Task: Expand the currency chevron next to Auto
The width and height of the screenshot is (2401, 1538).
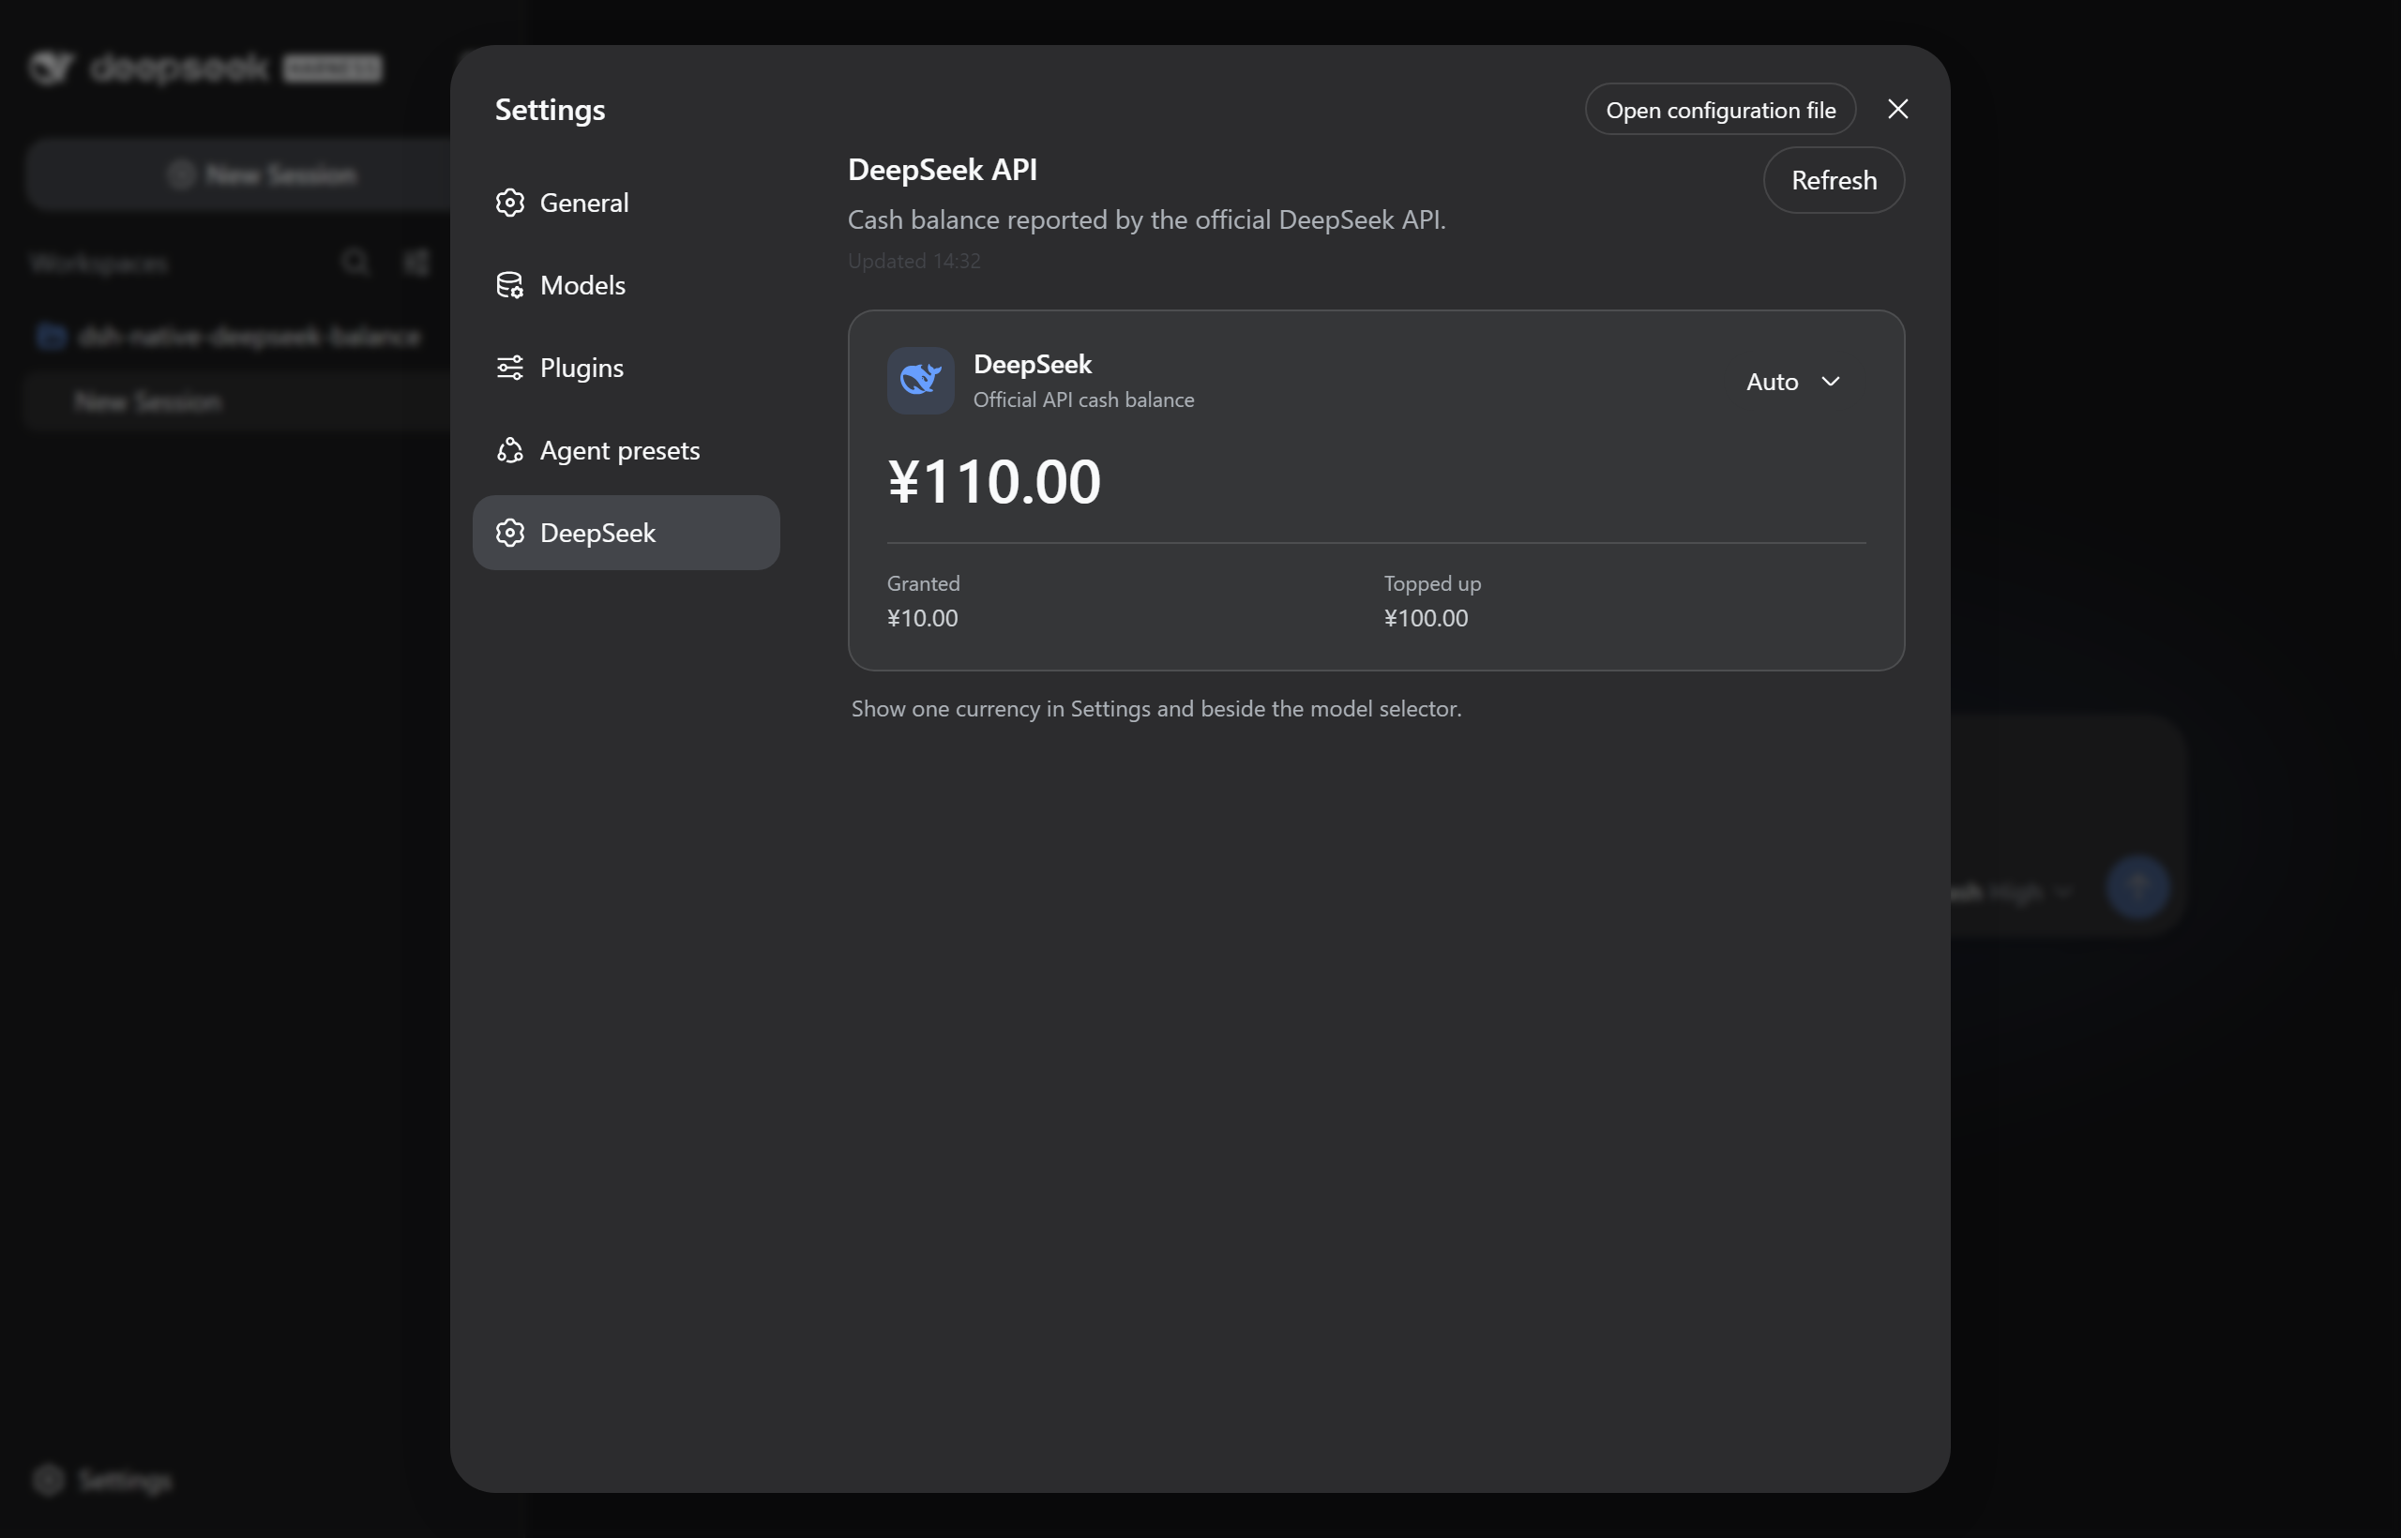Action: [x=1830, y=382]
